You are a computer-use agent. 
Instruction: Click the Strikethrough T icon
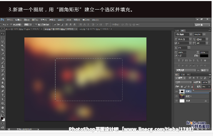click(x=205, y=61)
